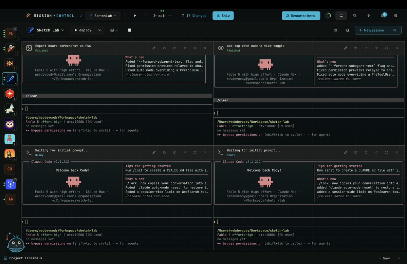Screen dimensions: 407x264
Task: Rename the Export board screenshot session with pencil
Action: 154,48
